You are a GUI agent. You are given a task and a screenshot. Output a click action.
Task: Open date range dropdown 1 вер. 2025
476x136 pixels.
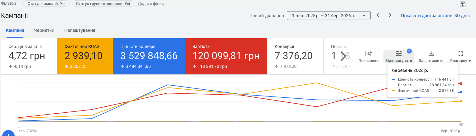[x=329, y=16]
